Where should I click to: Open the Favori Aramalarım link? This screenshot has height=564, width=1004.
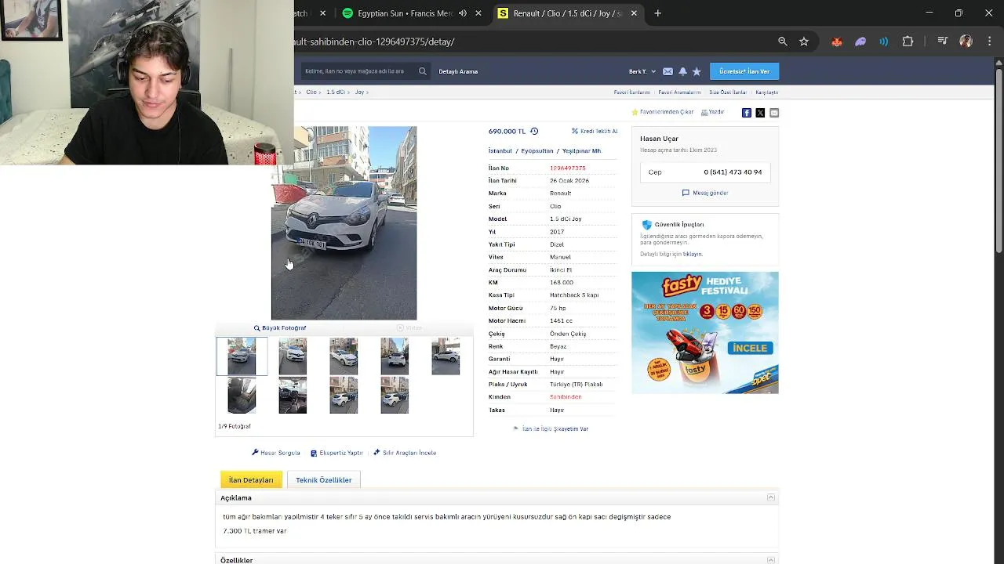coord(679,92)
